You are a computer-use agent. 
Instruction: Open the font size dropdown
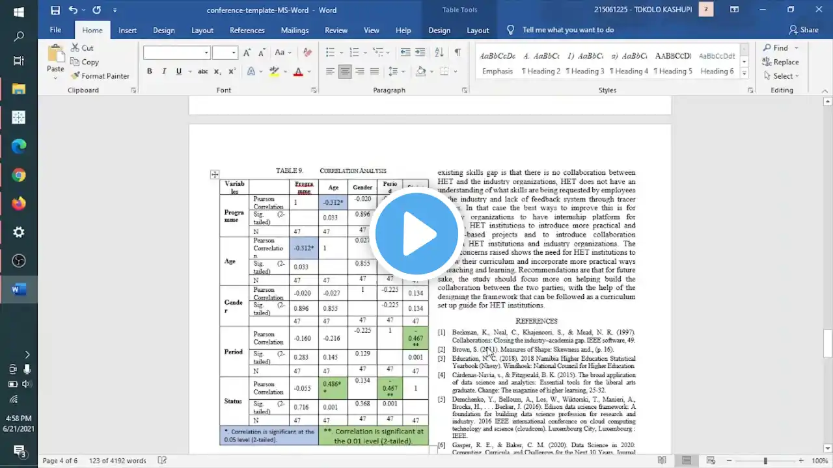coord(234,53)
